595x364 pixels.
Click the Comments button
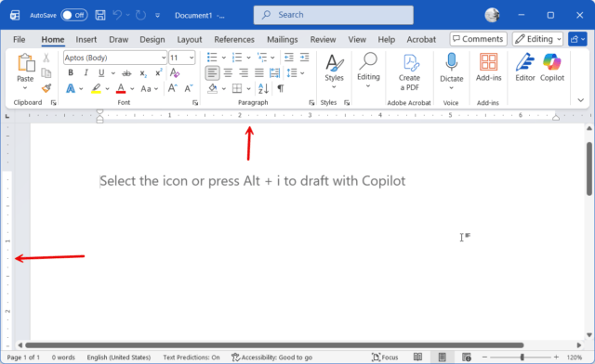478,39
